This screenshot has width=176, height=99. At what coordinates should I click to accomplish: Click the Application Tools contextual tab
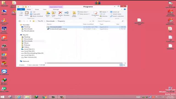(x=56, y=7)
